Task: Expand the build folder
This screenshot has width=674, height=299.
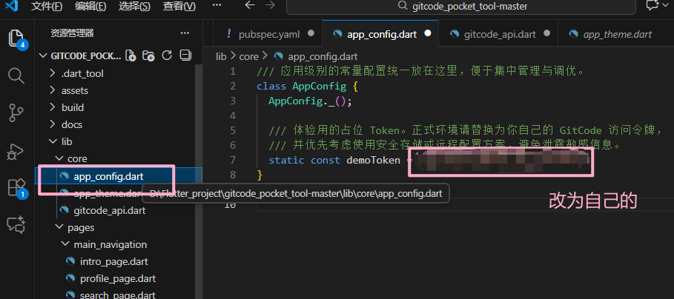Action: [x=53, y=107]
